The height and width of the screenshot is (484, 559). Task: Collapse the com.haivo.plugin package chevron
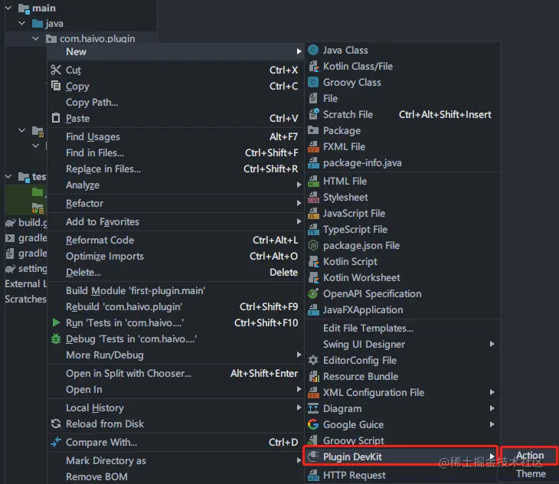click(x=36, y=38)
